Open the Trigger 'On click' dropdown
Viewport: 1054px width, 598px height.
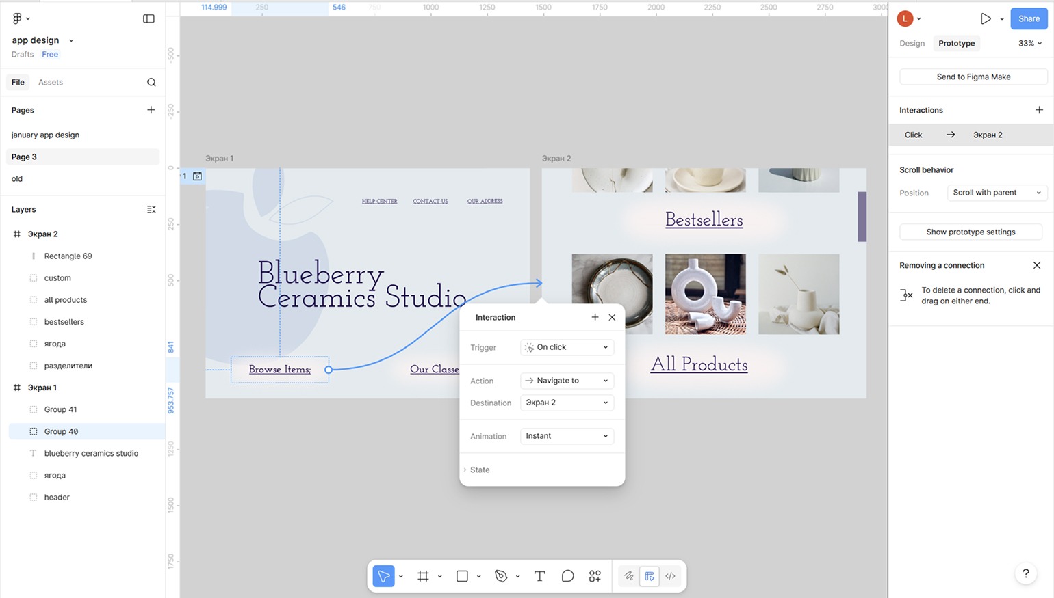[x=566, y=347]
